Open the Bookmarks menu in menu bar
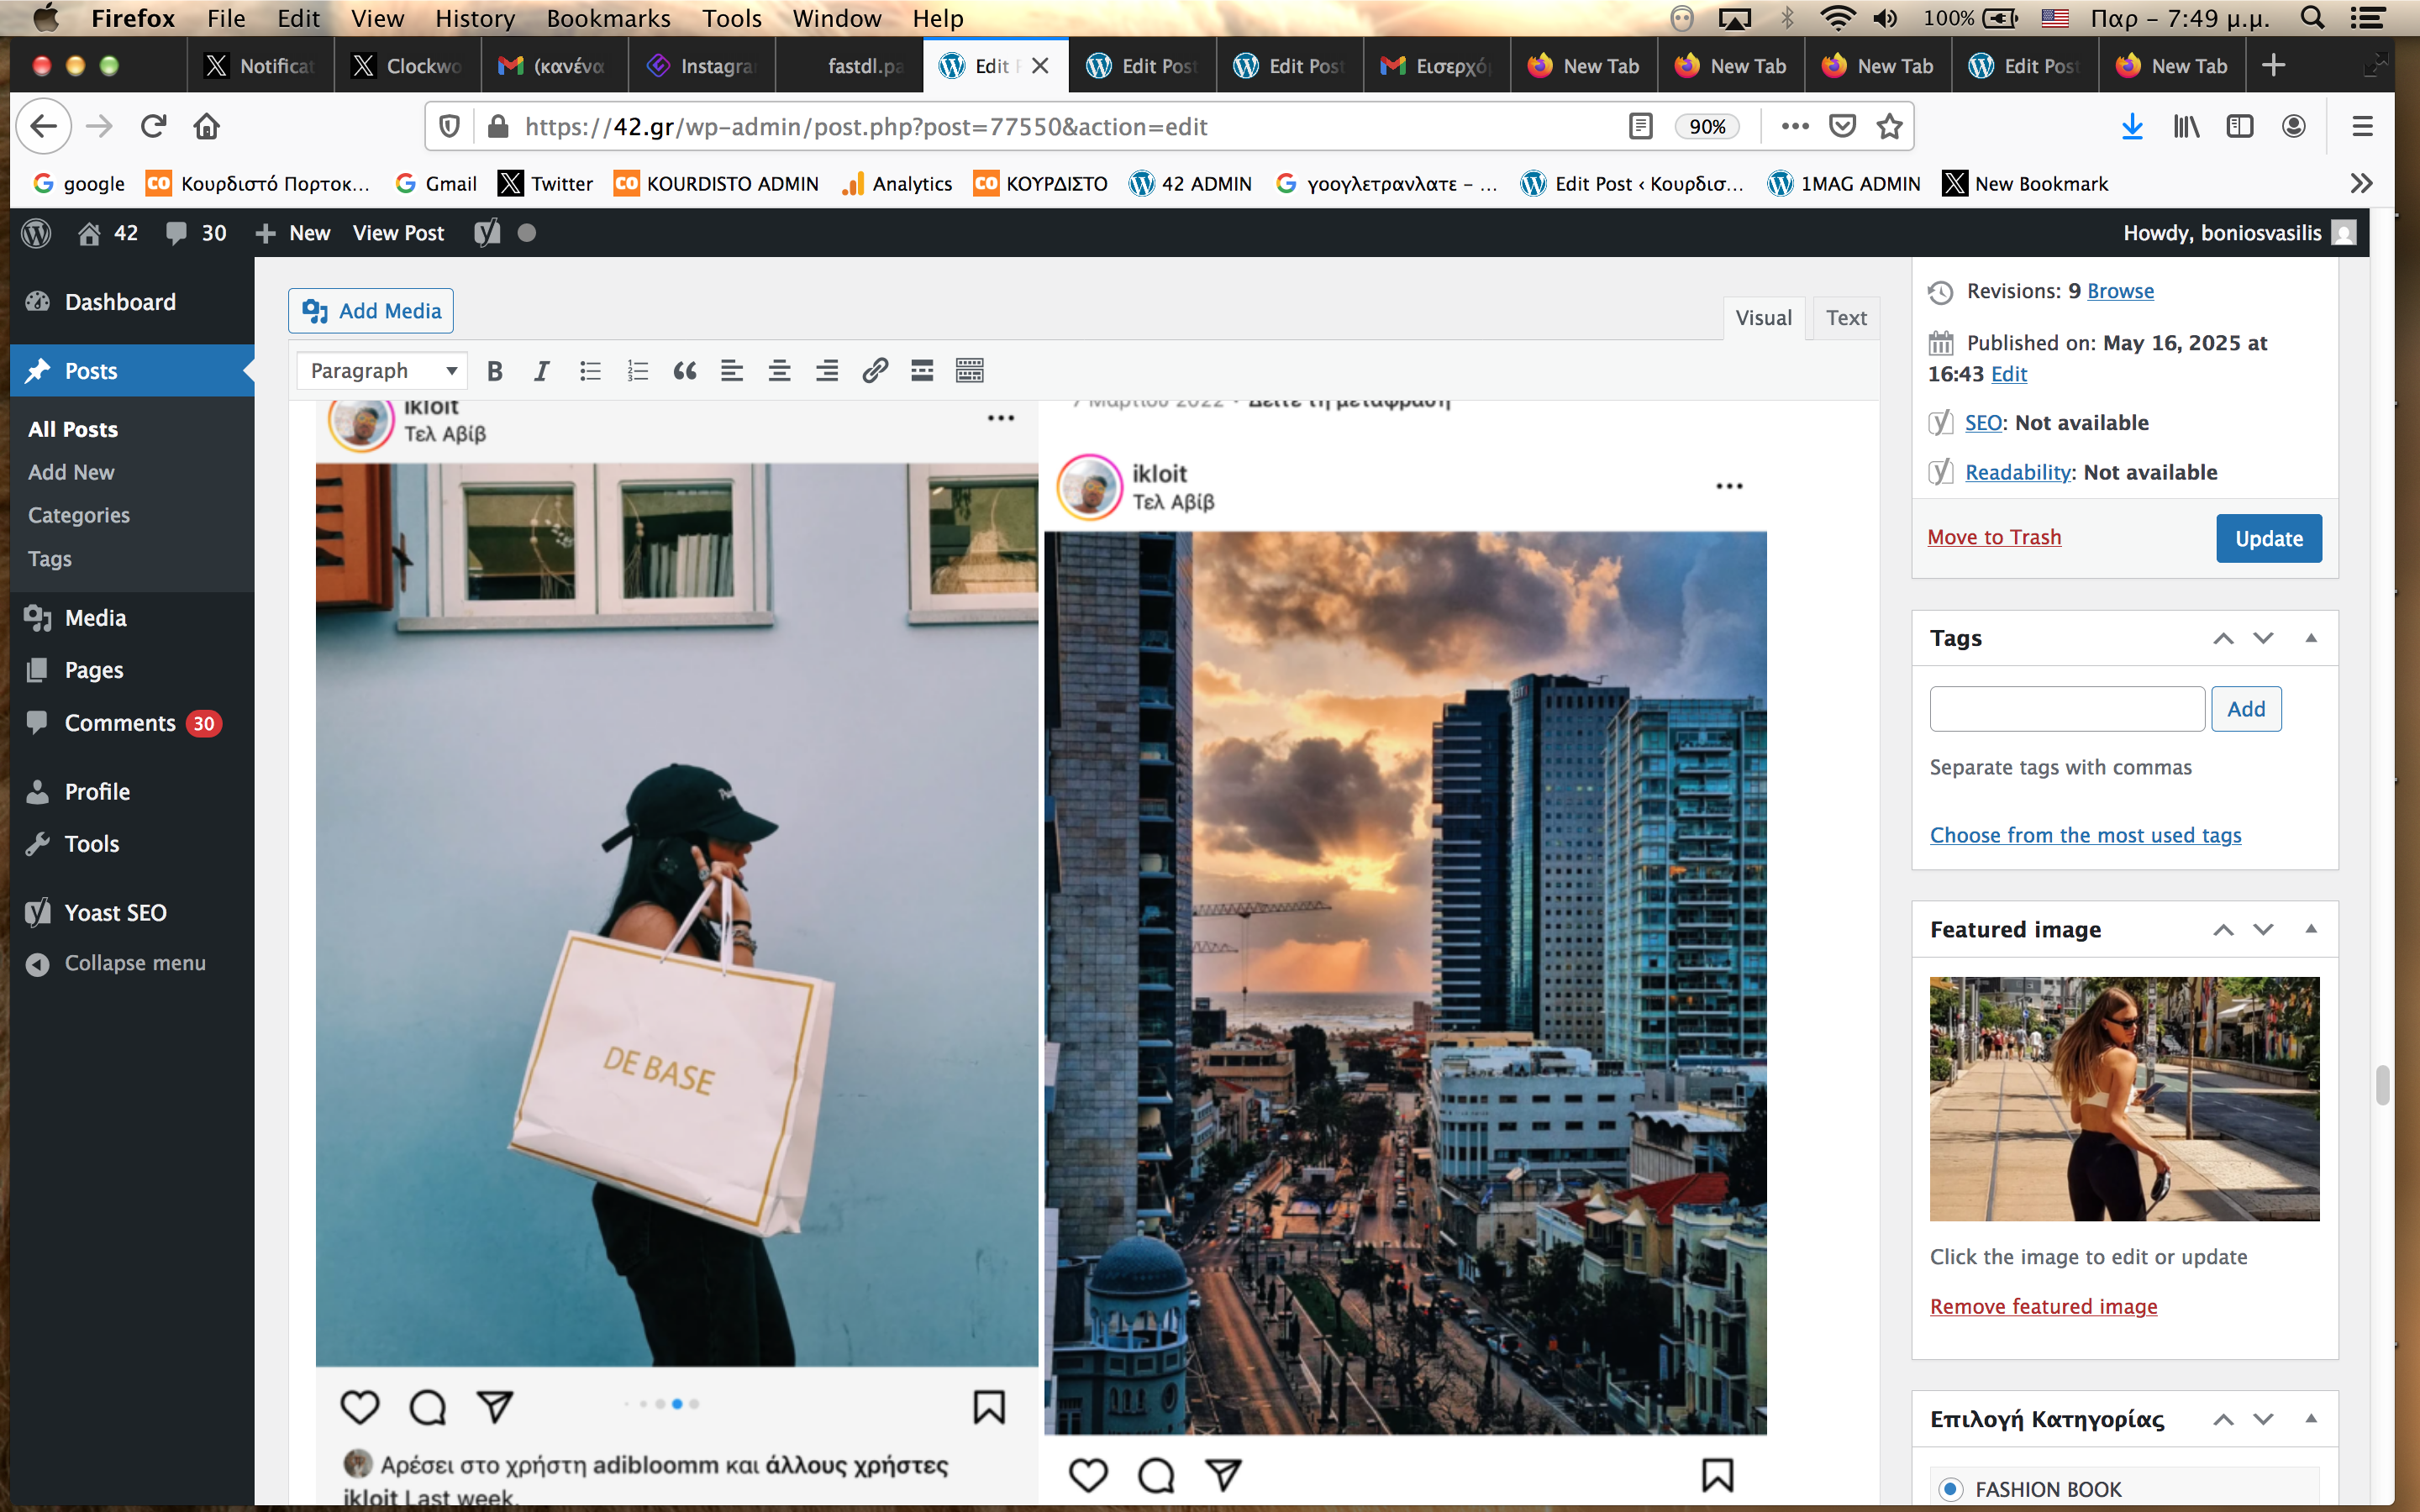Image resolution: width=2420 pixels, height=1512 pixels. click(608, 18)
